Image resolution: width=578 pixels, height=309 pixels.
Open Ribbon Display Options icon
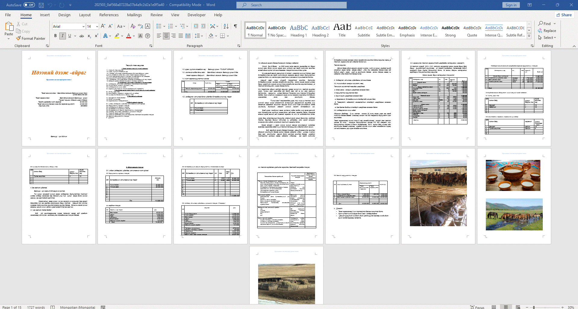point(530,5)
